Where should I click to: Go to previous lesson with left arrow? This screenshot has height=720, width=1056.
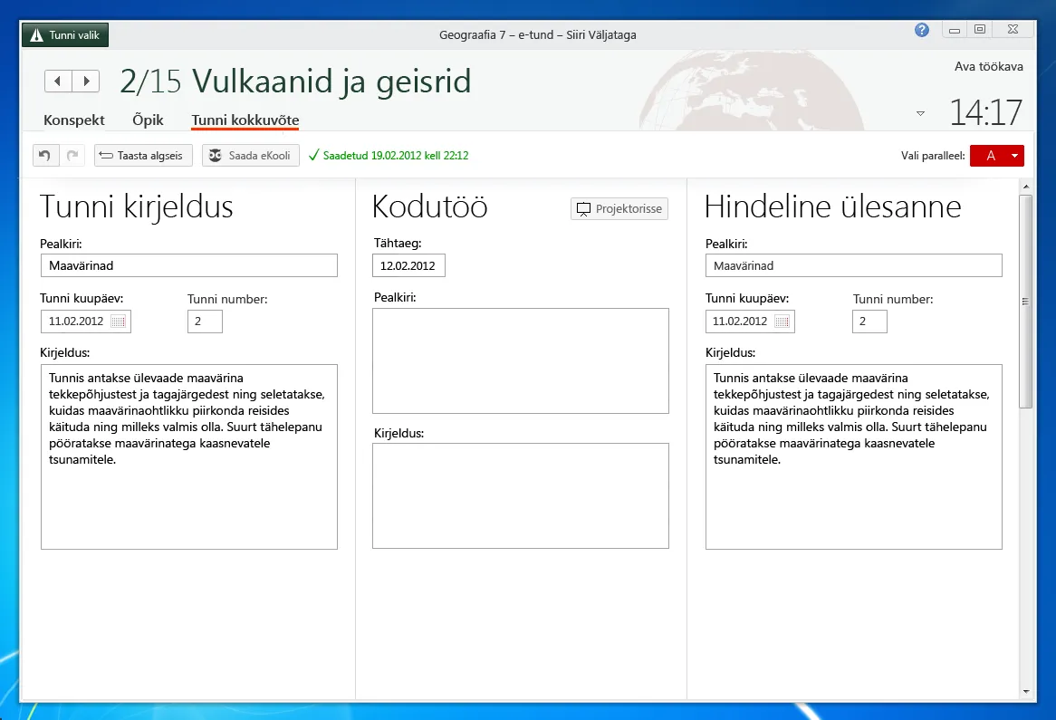[58, 81]
